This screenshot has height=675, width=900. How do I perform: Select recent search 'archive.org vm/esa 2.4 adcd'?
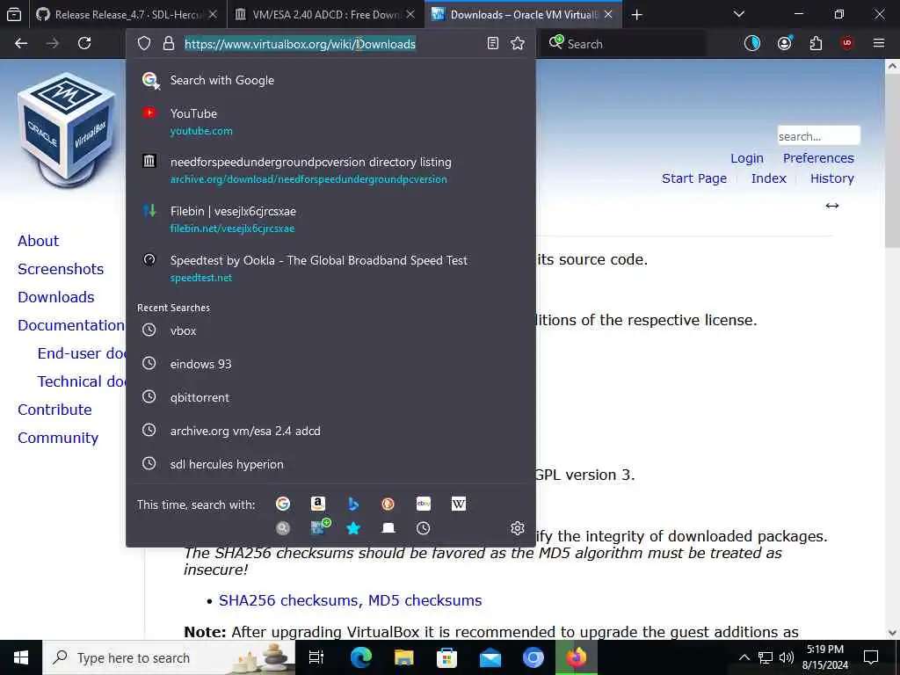click(x=330, y=431)
